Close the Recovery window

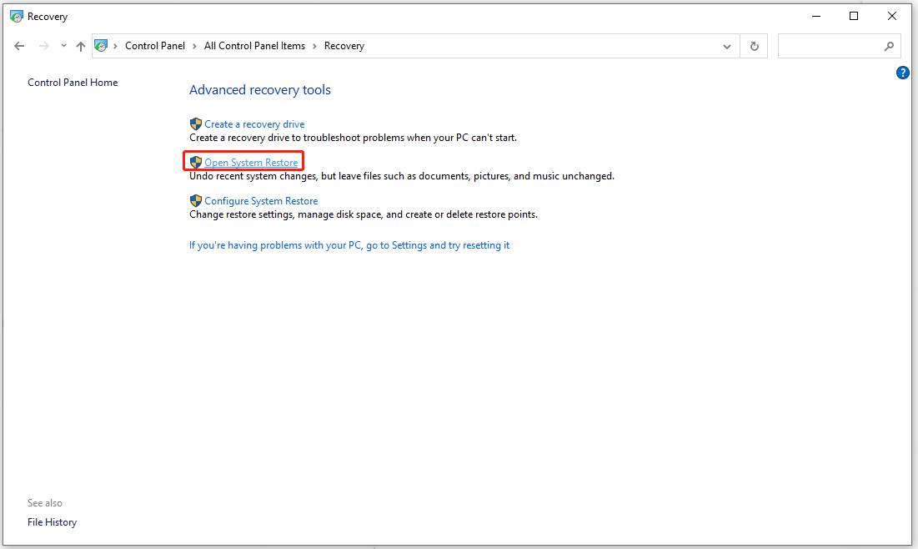[891, 17]
